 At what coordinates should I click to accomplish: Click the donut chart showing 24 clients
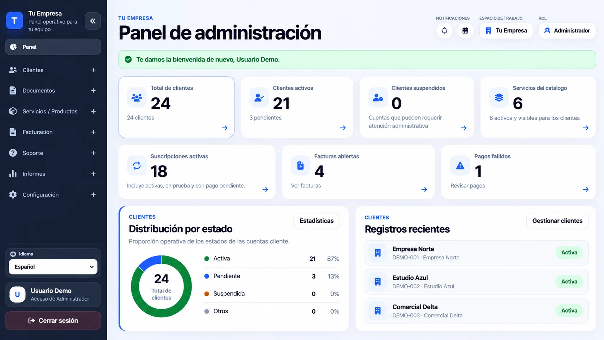click(161, 286)
